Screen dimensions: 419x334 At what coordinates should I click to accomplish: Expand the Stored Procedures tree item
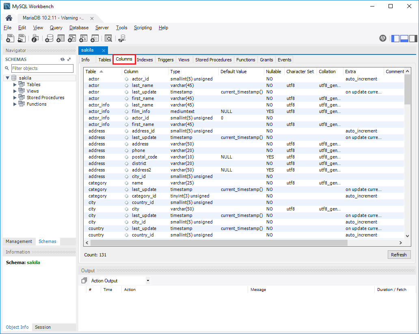(15, 97)
